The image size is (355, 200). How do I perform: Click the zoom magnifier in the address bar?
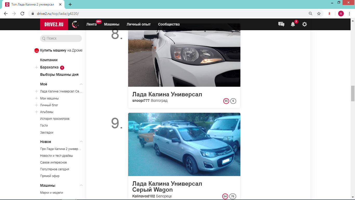(311, 14)
